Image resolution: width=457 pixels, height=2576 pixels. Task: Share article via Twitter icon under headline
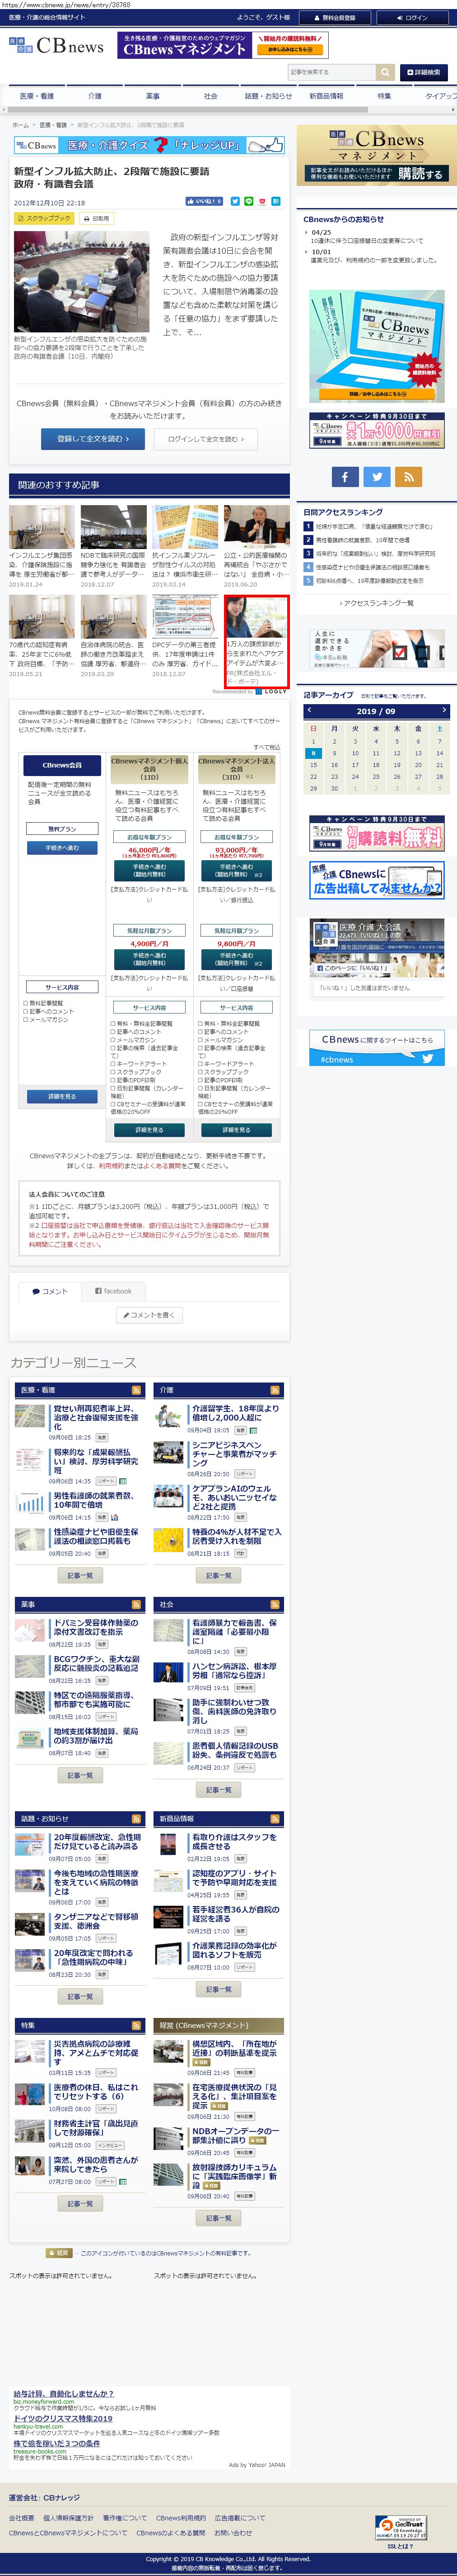click(x=234, y=201)
